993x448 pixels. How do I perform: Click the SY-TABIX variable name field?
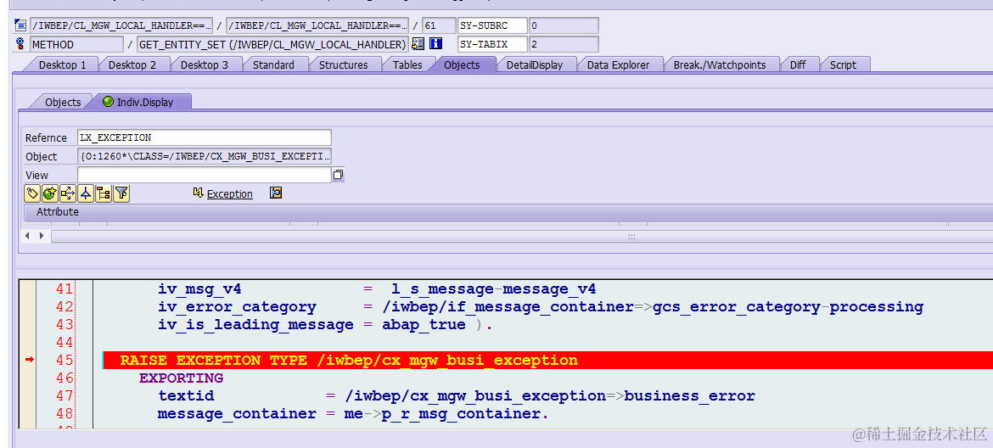tap(492, 44)
